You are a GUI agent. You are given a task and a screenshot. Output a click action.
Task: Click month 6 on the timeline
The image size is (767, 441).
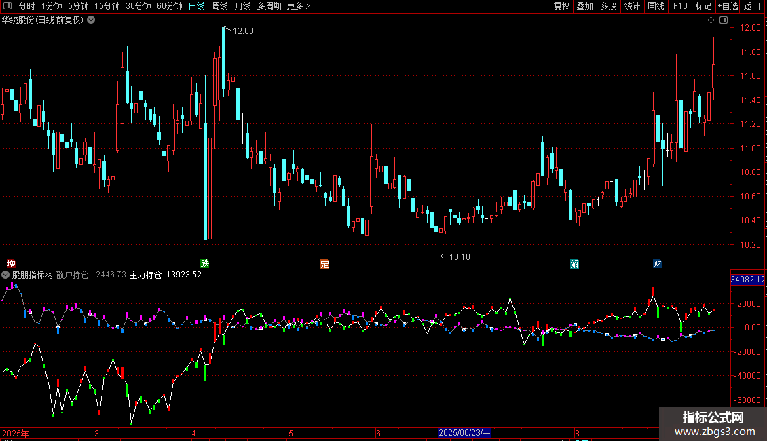tap(378, 433)
